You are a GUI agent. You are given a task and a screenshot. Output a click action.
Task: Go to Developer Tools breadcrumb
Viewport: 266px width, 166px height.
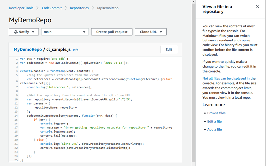[21, 8]
